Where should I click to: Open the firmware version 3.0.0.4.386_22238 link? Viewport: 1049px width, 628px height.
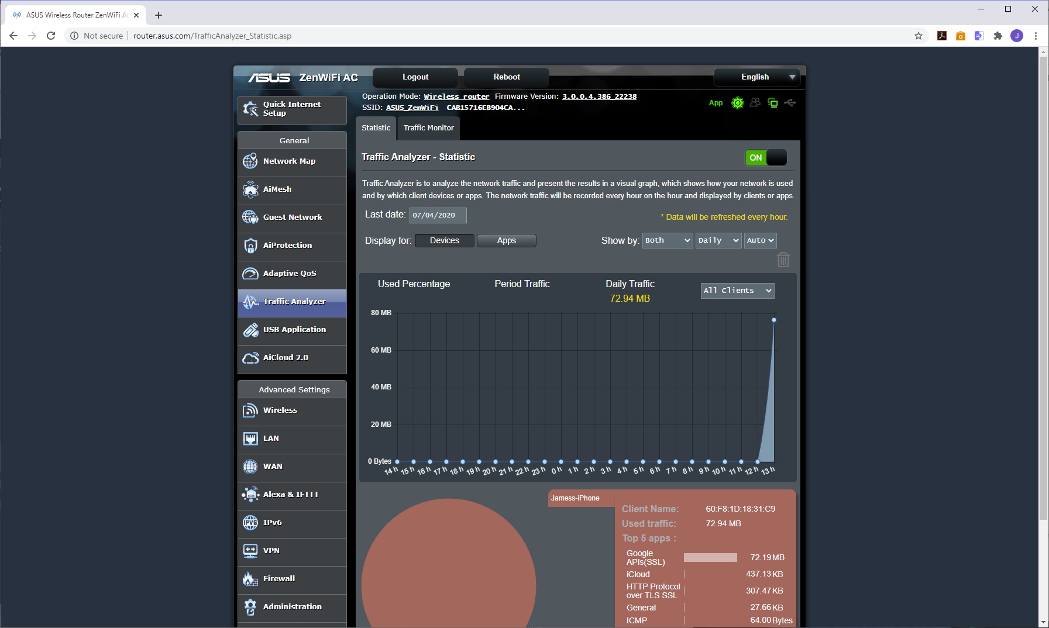tap(599, 96)
